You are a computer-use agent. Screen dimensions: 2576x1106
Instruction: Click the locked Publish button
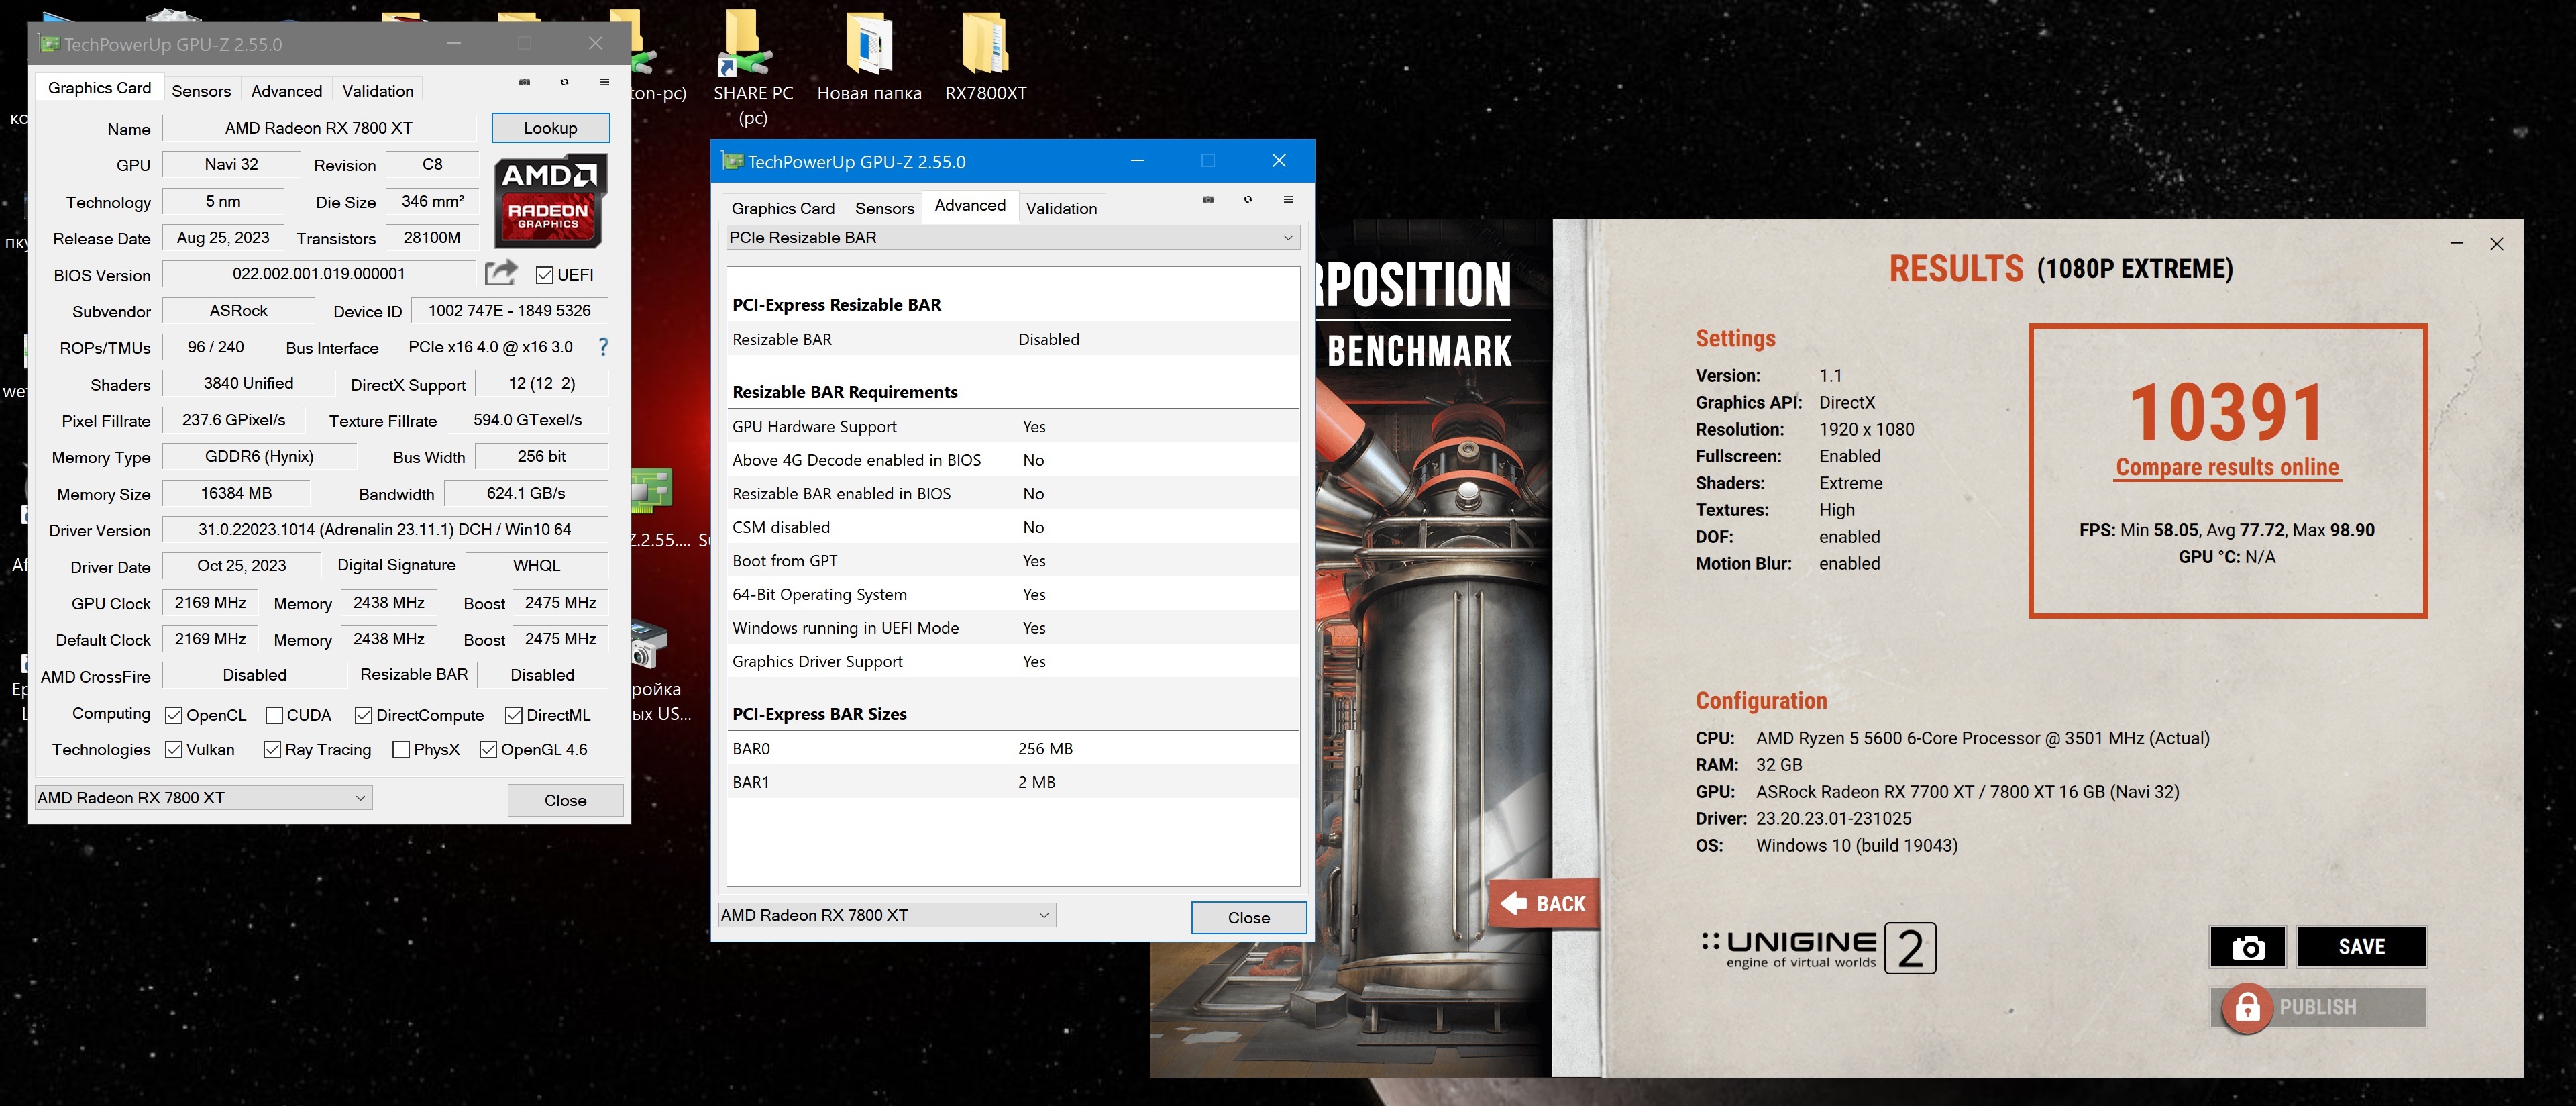pyautogui.click(x=2317, y=1006)
